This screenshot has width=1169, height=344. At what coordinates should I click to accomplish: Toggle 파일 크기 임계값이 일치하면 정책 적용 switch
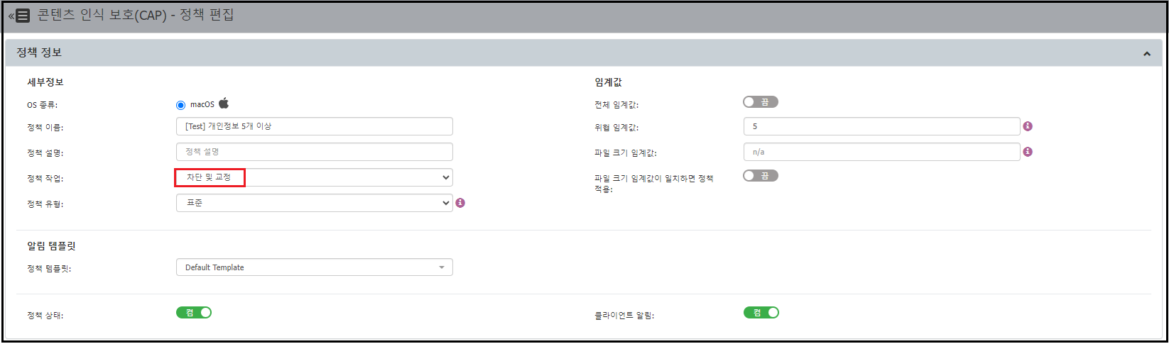pos(760,176)
